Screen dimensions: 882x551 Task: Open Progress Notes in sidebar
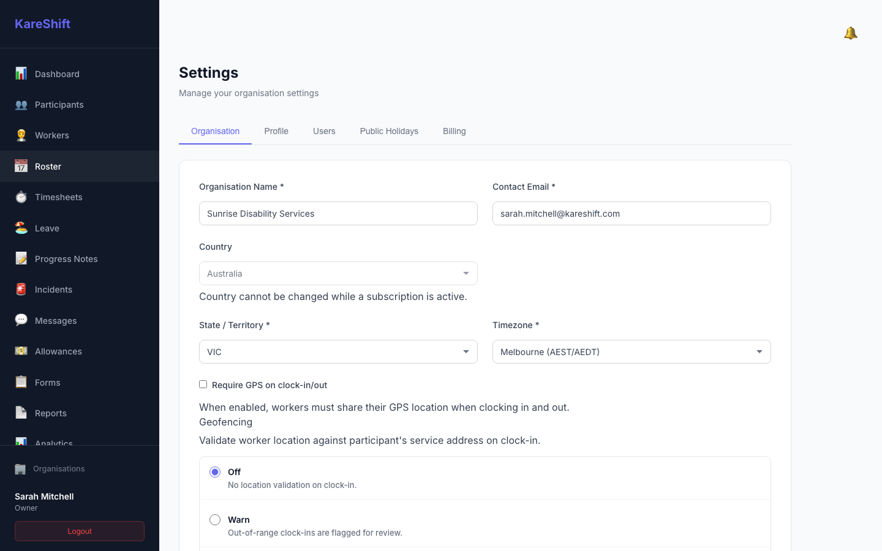coord(80,259)
